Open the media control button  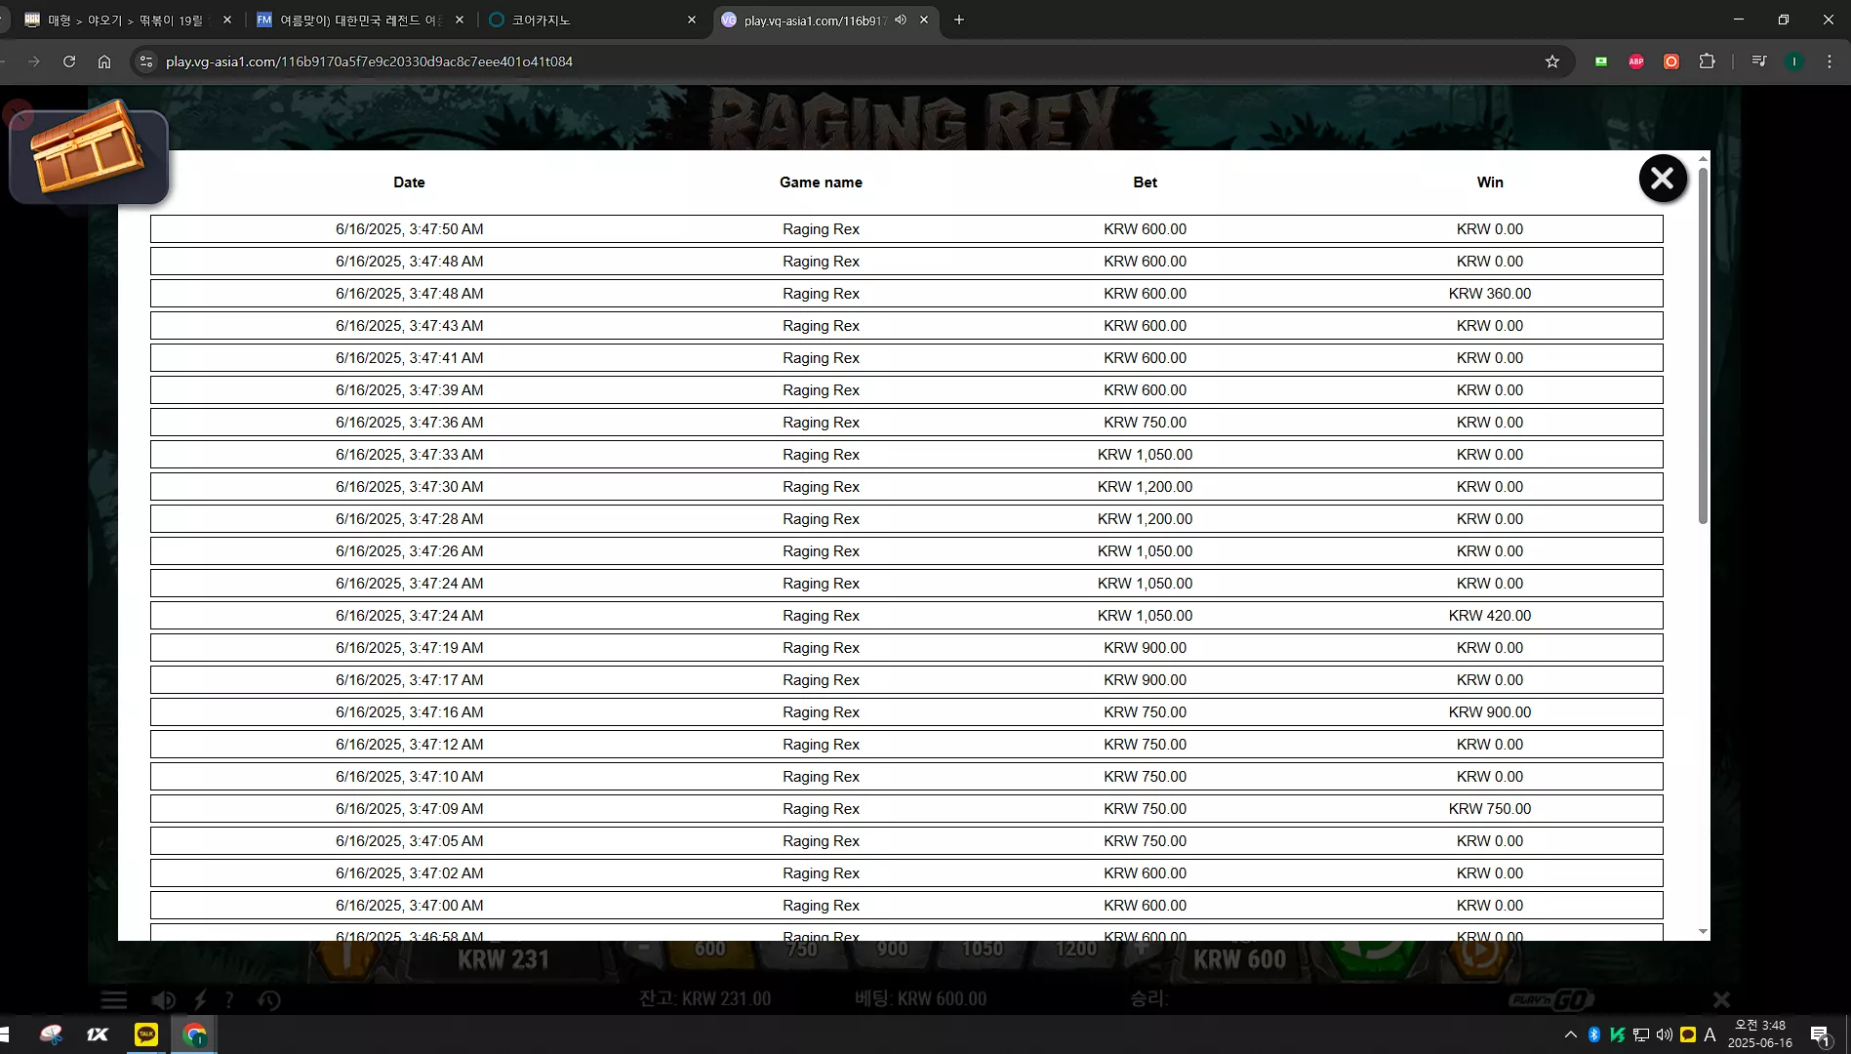pyautogui.click(x=1758, y=61)
